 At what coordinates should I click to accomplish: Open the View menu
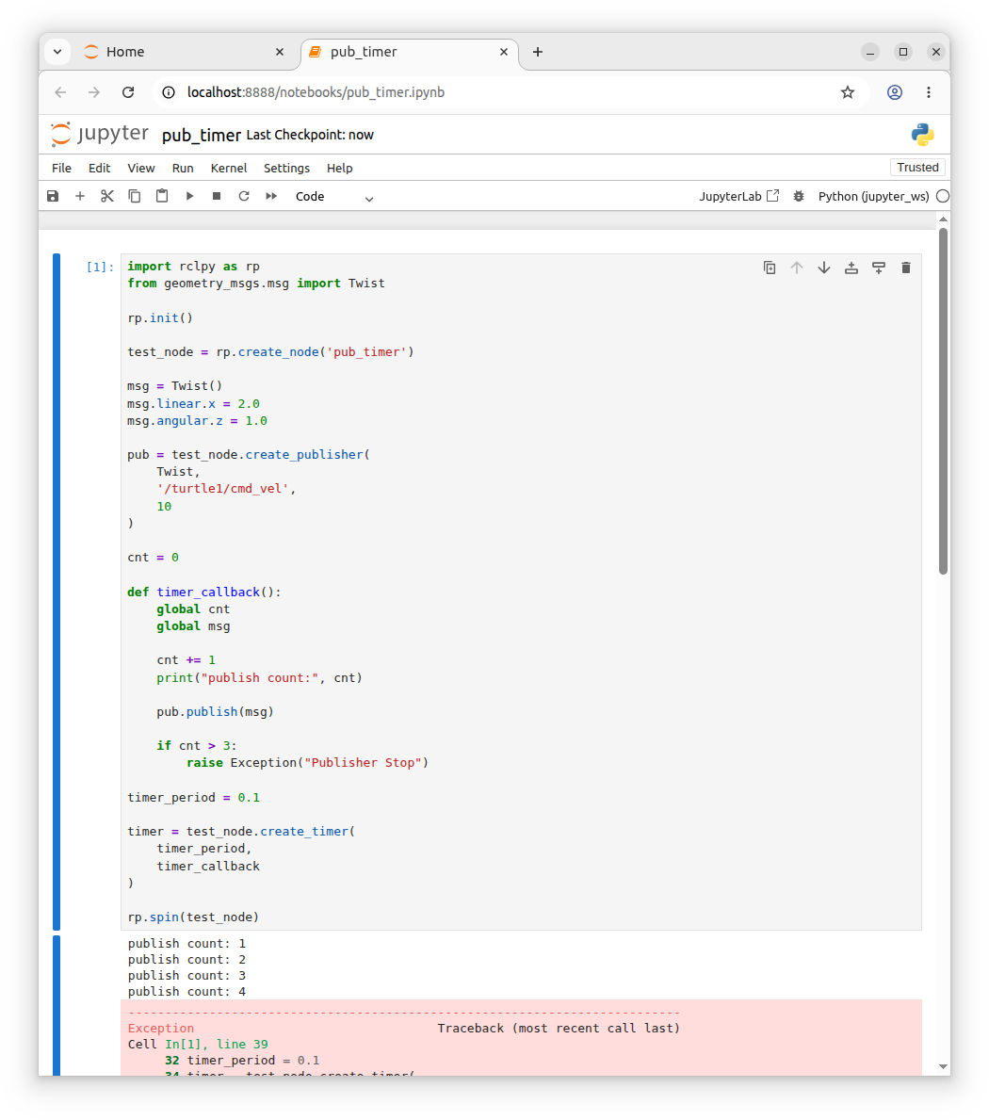click(140, 168)
